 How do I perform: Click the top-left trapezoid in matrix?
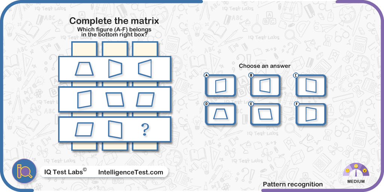point(84,69)
